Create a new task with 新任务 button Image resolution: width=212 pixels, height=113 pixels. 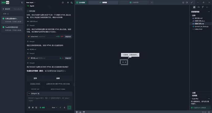coord(12,9)
